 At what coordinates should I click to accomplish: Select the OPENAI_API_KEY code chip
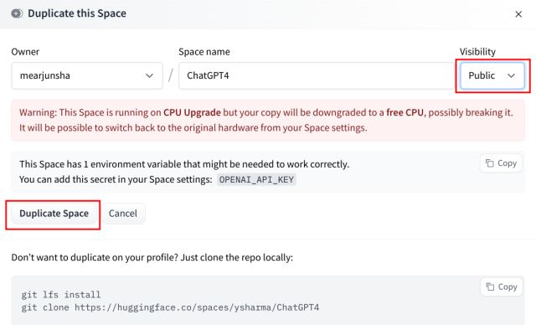click(256, 179)
